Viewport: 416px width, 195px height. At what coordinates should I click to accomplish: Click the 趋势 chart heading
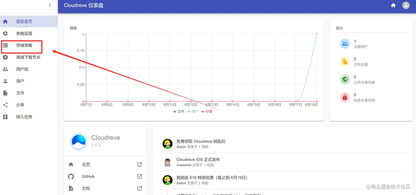(x=73, y=28)
